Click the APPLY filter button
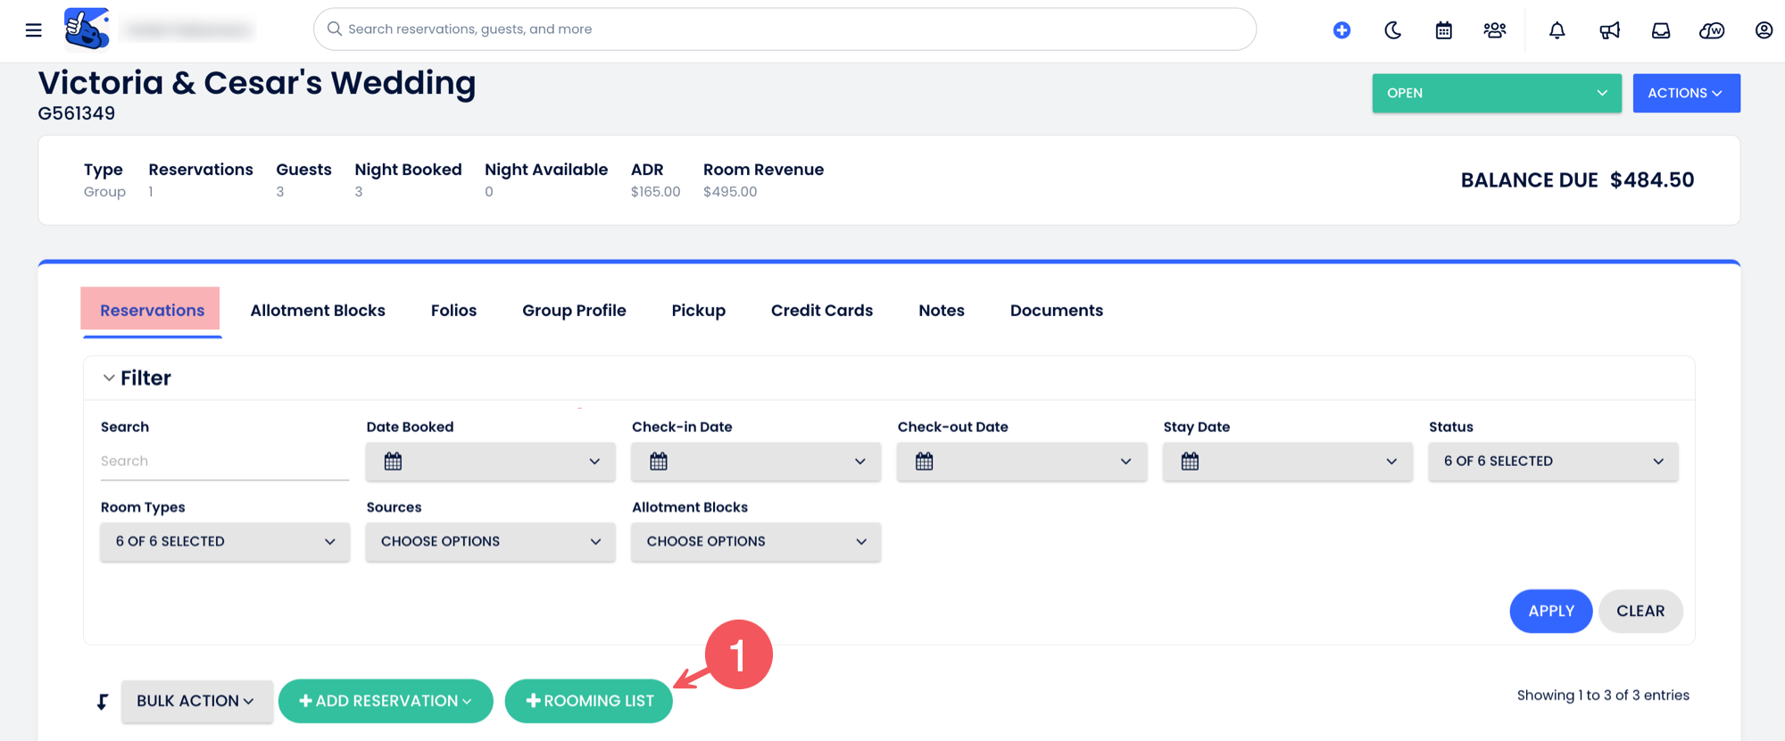Screen dimensions: 1785x741 click(1550, 612)
